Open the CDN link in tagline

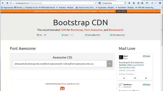pyautogui.click(x=63, y=30)
